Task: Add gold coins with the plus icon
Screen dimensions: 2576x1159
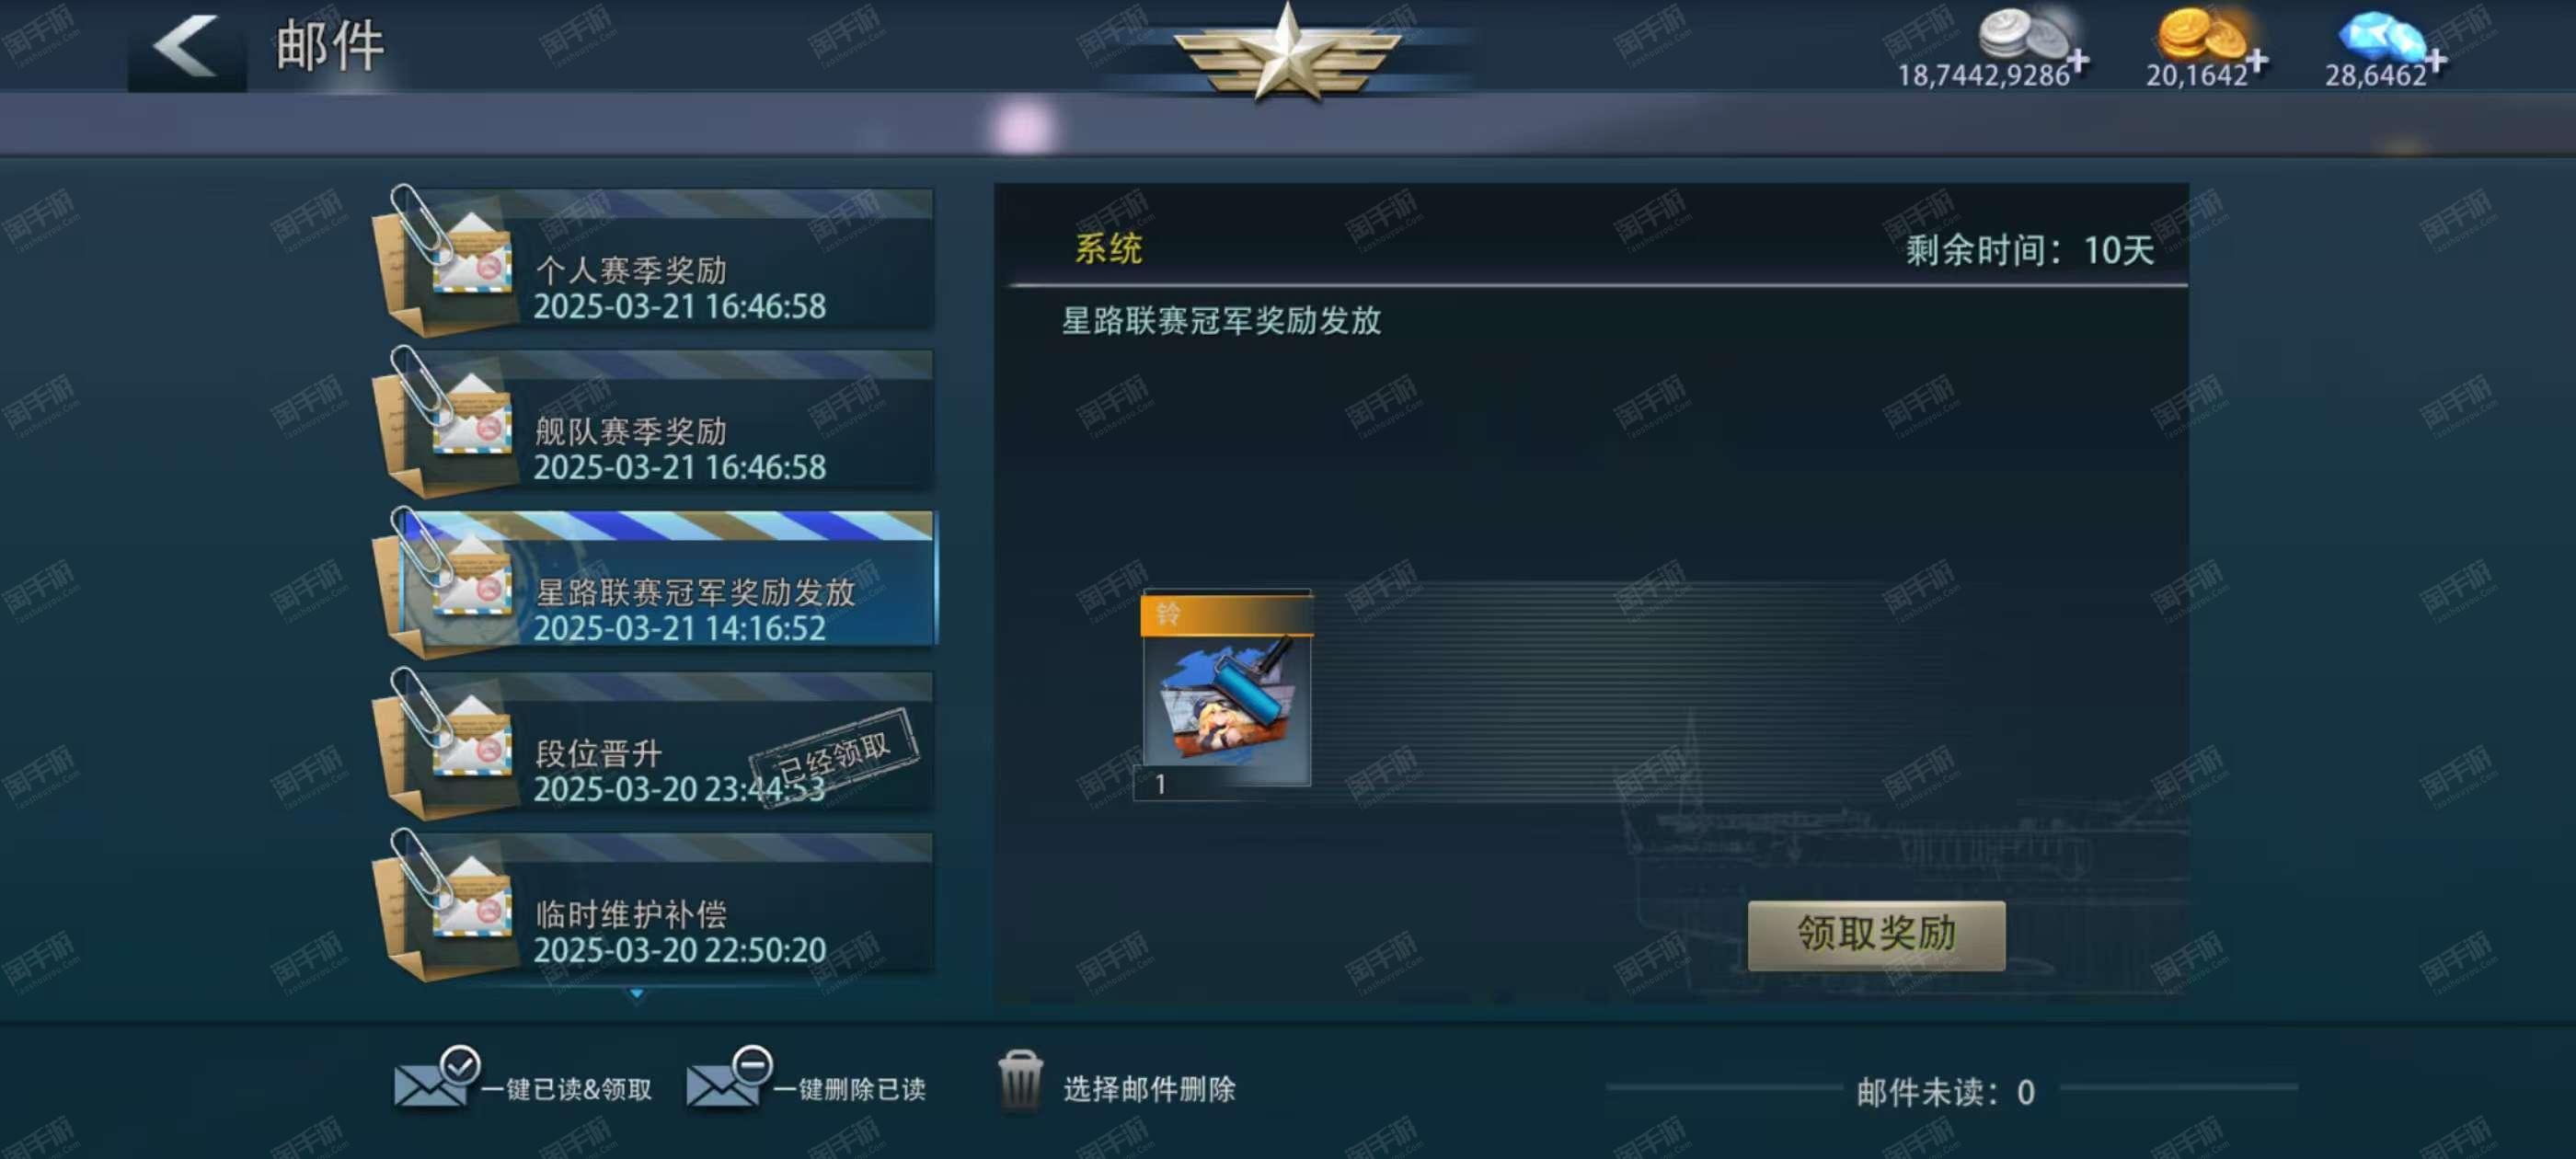Action: pyautogui.click(x=2256, y=62)
